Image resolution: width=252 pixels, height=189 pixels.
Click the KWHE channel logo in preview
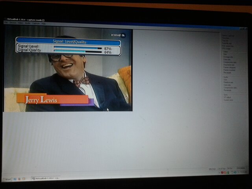(x=118, y=35)
